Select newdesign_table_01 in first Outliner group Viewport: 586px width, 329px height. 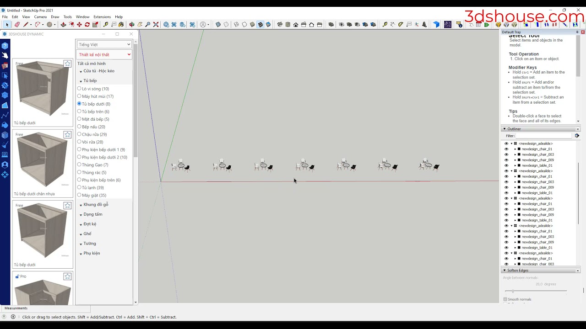(537, 165)
